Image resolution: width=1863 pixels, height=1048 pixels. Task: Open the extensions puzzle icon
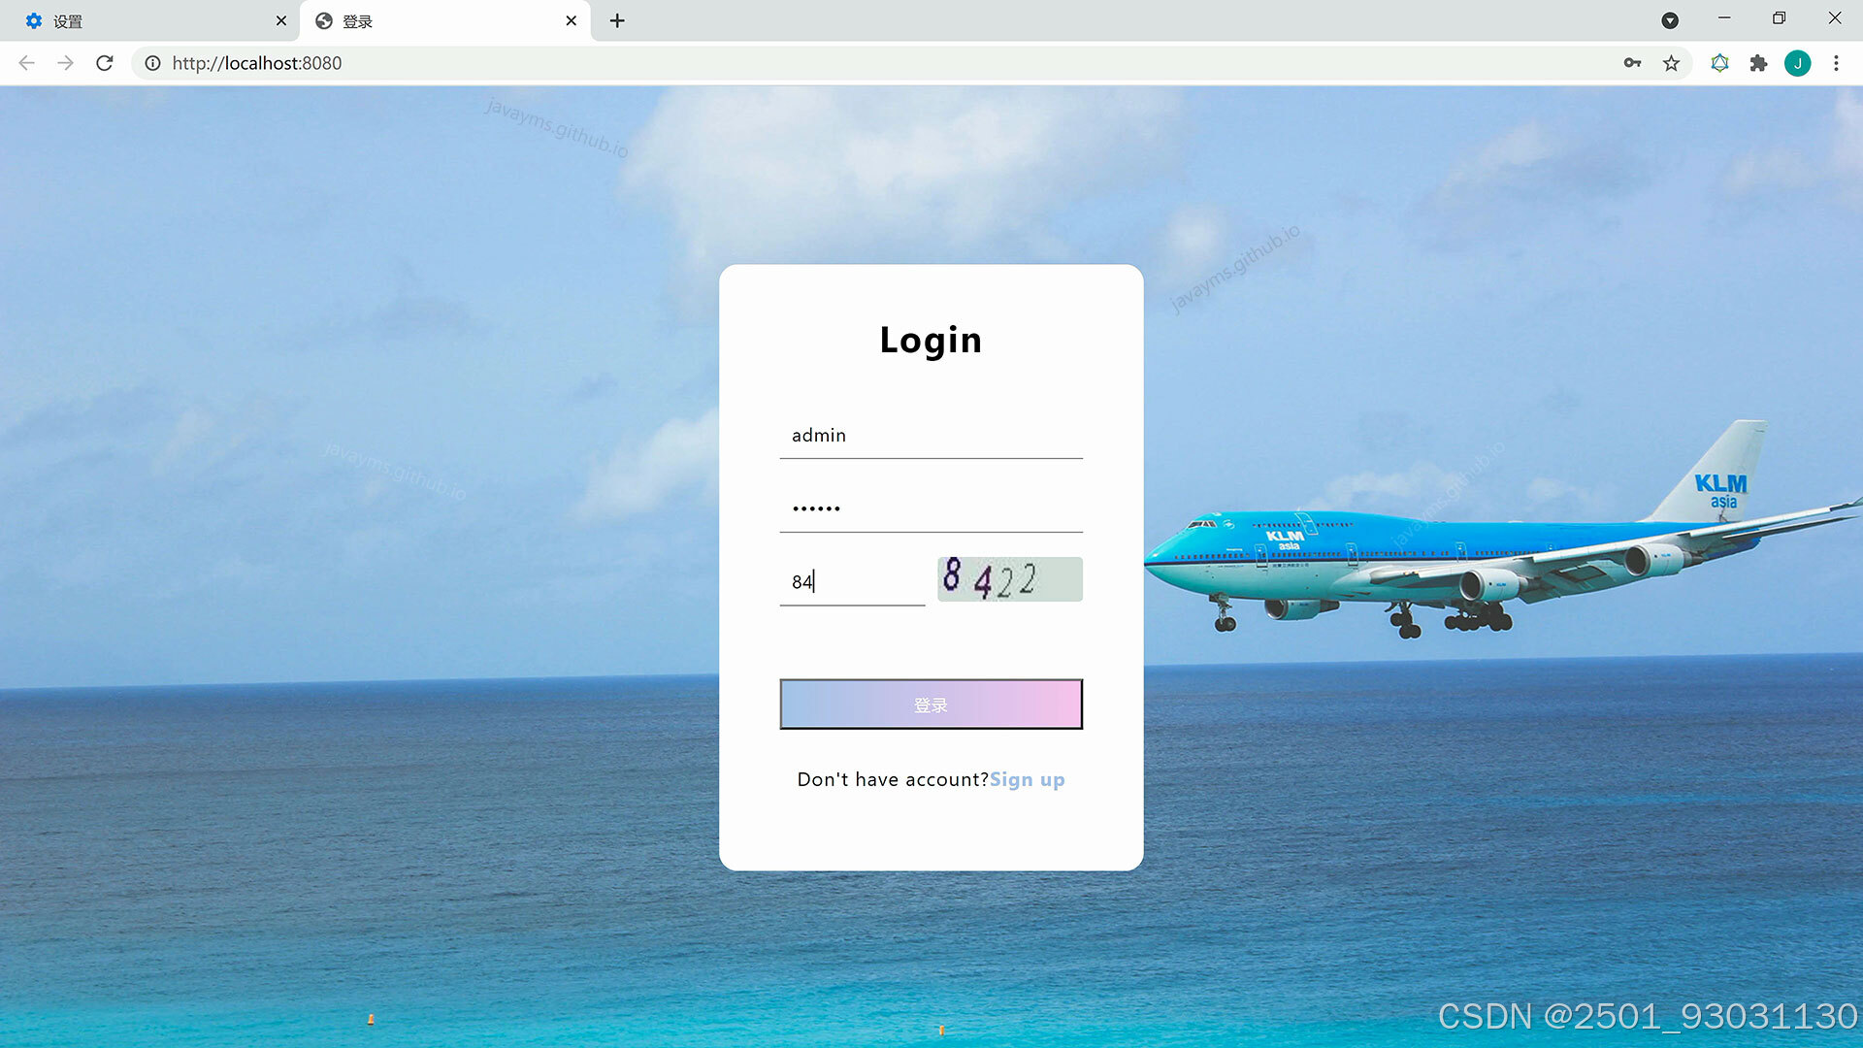tap(1758, 63)
